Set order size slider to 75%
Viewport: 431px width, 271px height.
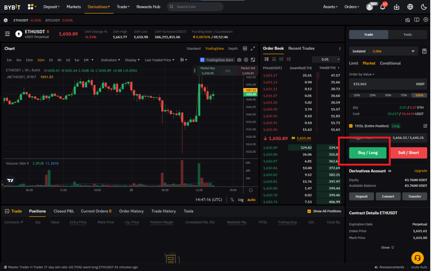click(403, 95)
